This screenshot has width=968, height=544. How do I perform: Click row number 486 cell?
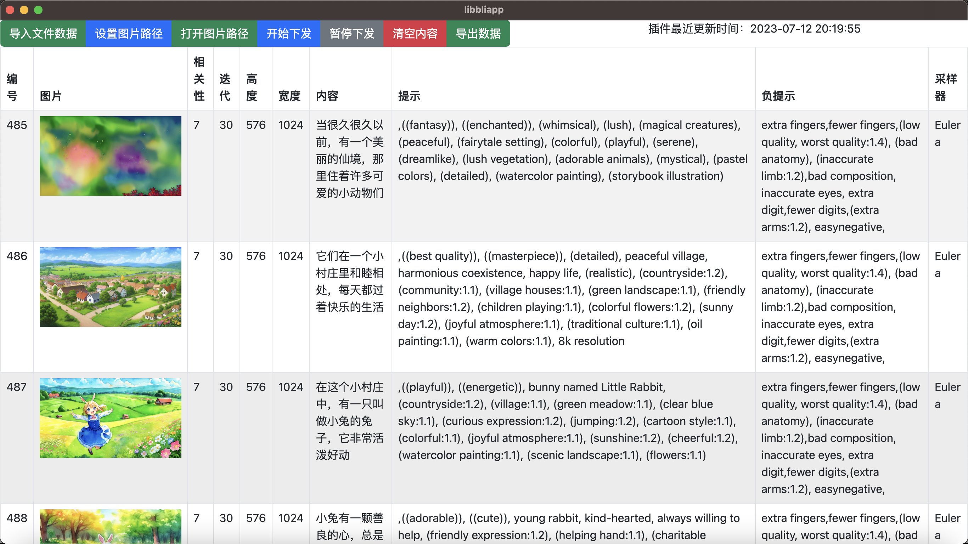[x=17, y=256]
